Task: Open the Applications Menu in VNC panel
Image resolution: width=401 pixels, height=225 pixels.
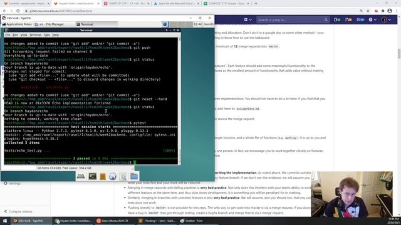Action: [17, 24]
